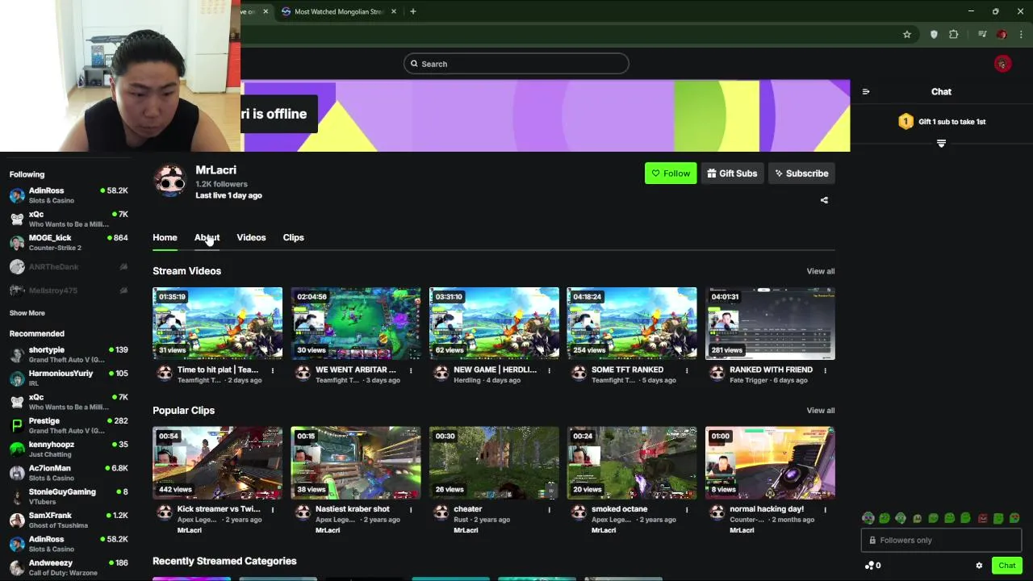Open options for 'cheater' clip

pyautogui.click(x=549, y=510)
